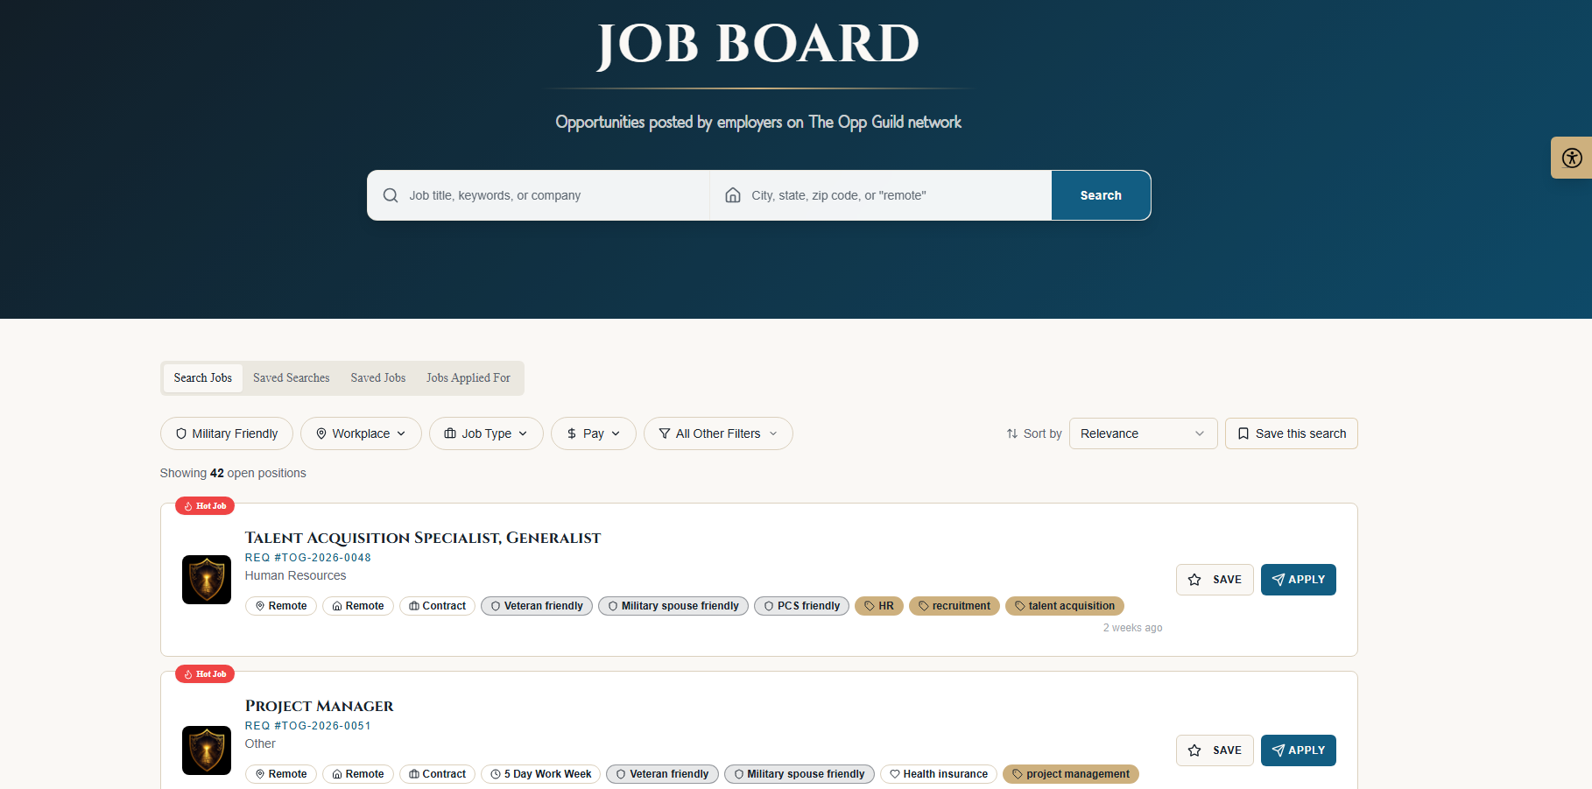Expand the Workplace filter dropdown
1592x789 pixels.
[361, 433]
